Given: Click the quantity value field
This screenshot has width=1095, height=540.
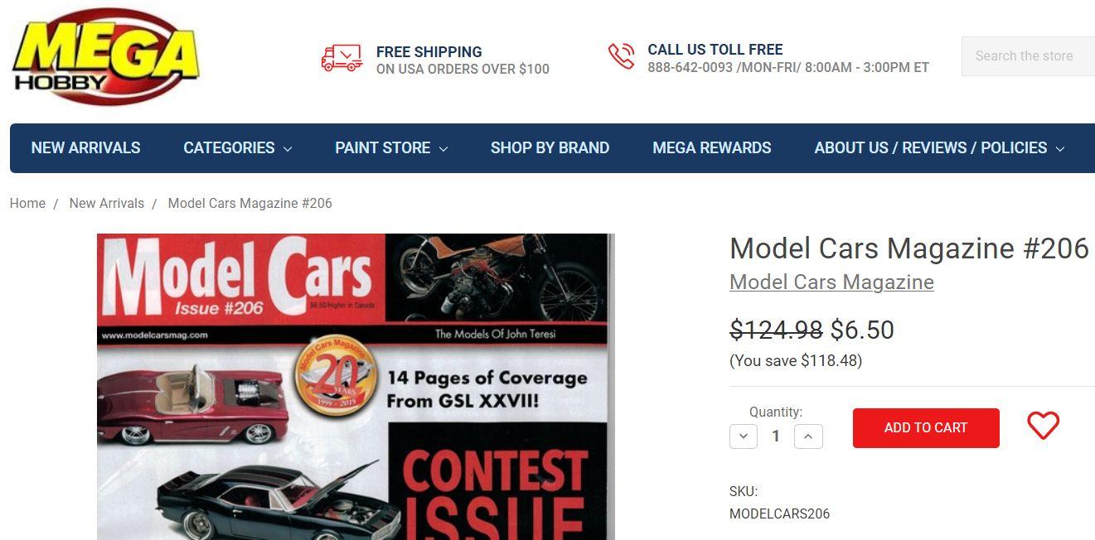Looking at the screenshot, I should click(776, 436).
